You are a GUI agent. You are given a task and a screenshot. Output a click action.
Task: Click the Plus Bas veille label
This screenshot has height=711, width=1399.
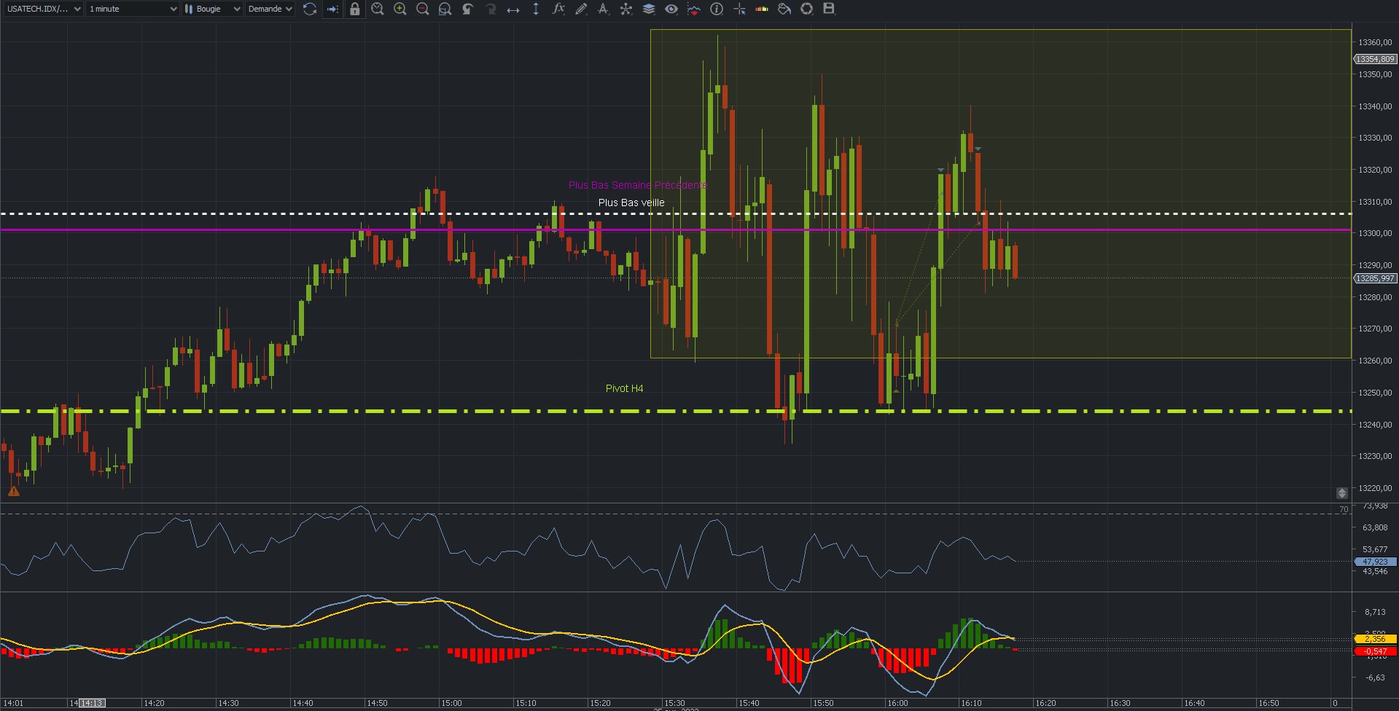click(631, 203)
